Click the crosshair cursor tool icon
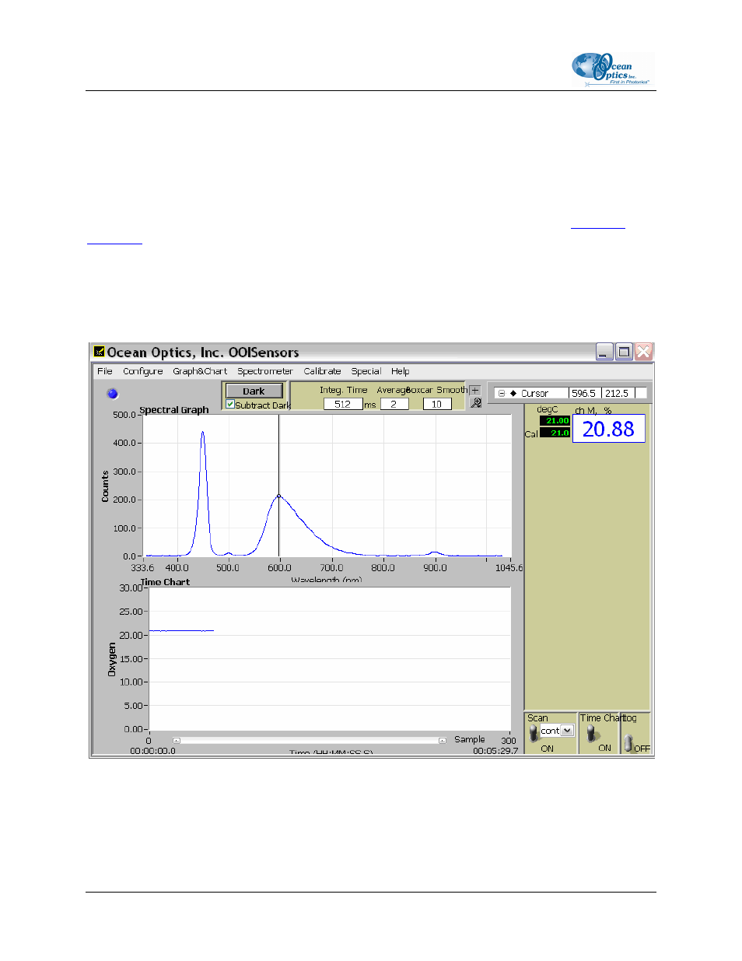 tap(475, 391)
